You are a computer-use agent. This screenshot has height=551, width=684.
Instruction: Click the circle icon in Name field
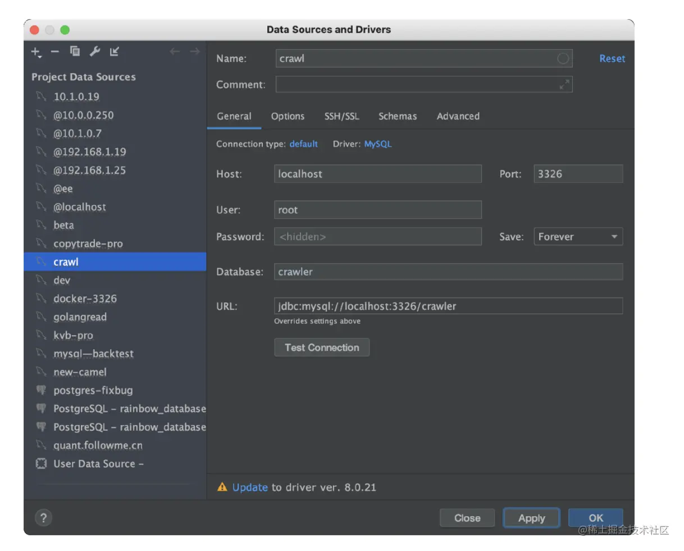click(563, 58)
